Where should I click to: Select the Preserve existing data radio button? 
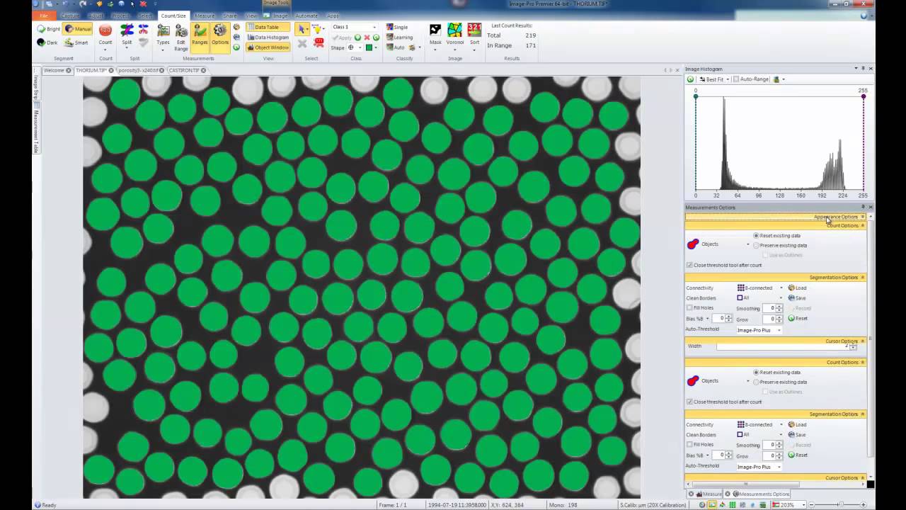pos(756,245)
